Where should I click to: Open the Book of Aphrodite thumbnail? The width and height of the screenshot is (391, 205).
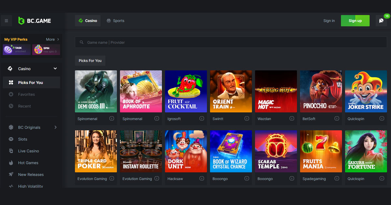click(x=141, y=91)
